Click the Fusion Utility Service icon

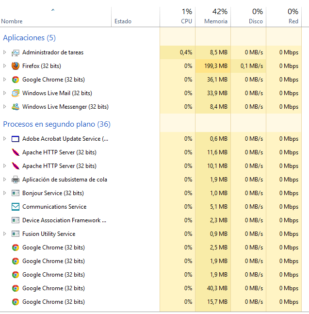point(16,234)
